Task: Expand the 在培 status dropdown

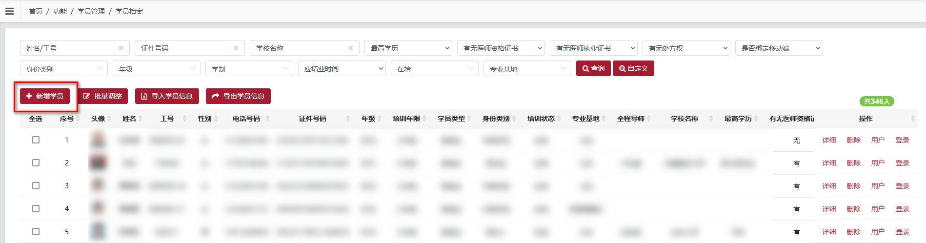Action: (435, 69)
